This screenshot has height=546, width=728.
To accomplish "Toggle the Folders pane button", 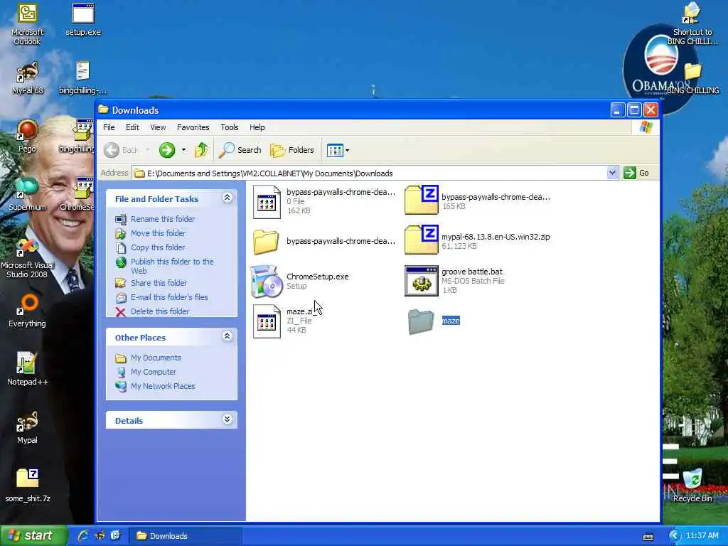I will (x=292, y=150).
